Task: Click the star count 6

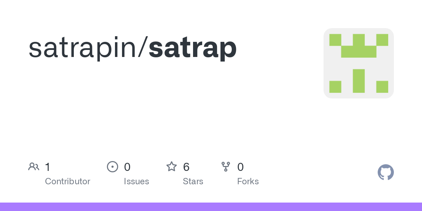Action: coord(186,167)
